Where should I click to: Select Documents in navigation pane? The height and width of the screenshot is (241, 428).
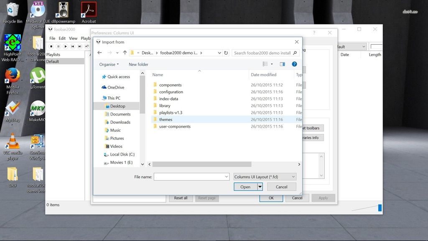click(x=117, y=114)
